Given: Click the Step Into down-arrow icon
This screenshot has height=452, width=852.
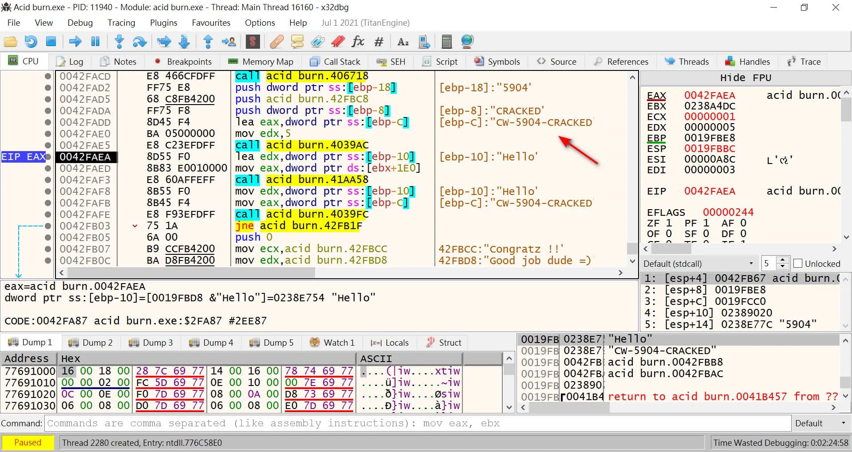Looking at the screenshot, I should [x=119, y=42].
